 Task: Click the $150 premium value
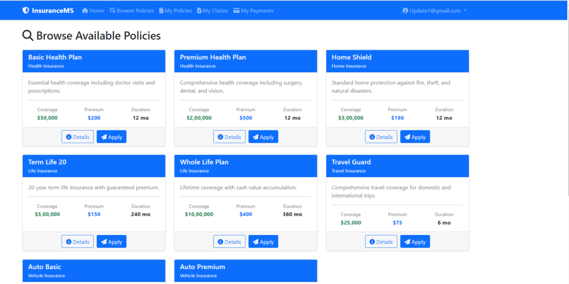click(94, 215)
